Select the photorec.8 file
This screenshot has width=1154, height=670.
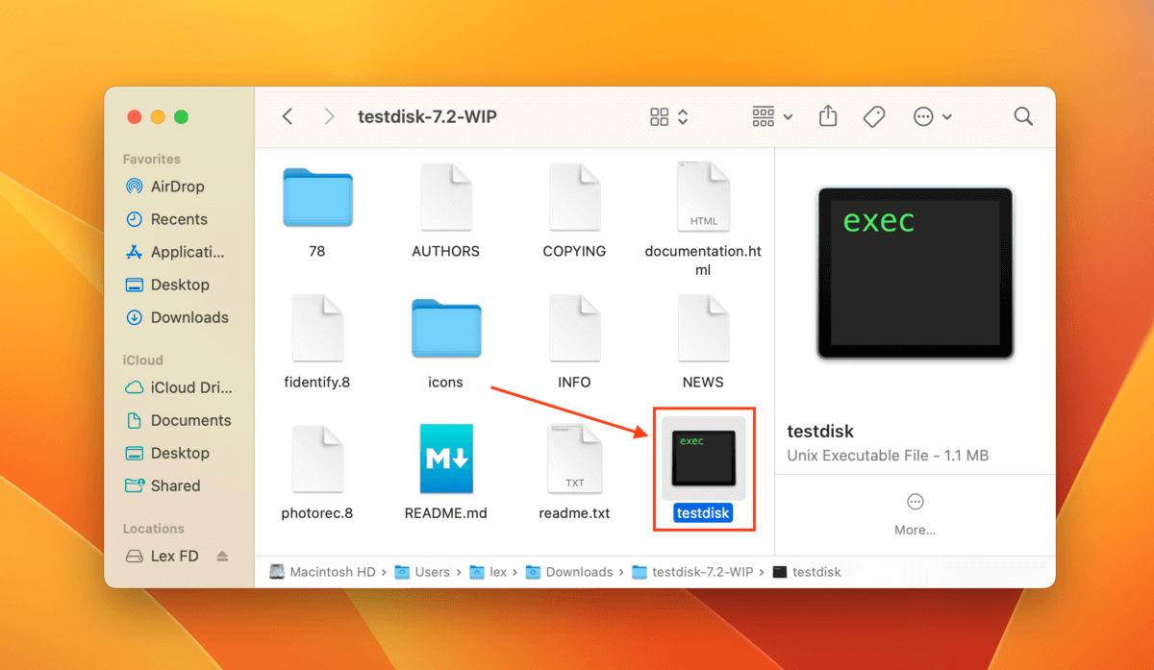pos(317,459)
